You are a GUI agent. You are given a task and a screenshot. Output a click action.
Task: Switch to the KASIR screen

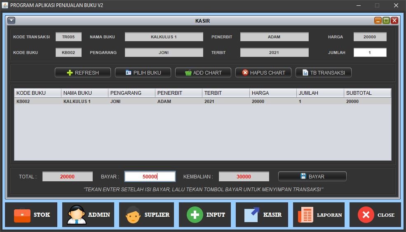(262, 215)
